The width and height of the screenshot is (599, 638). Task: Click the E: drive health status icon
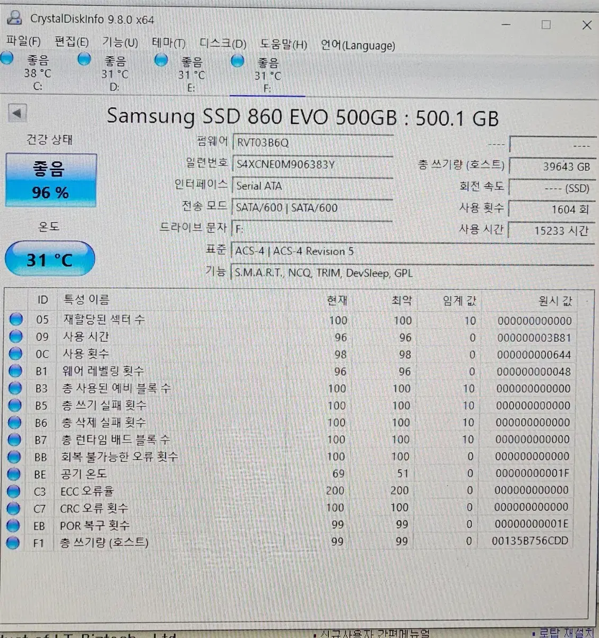tap(161, 60)
